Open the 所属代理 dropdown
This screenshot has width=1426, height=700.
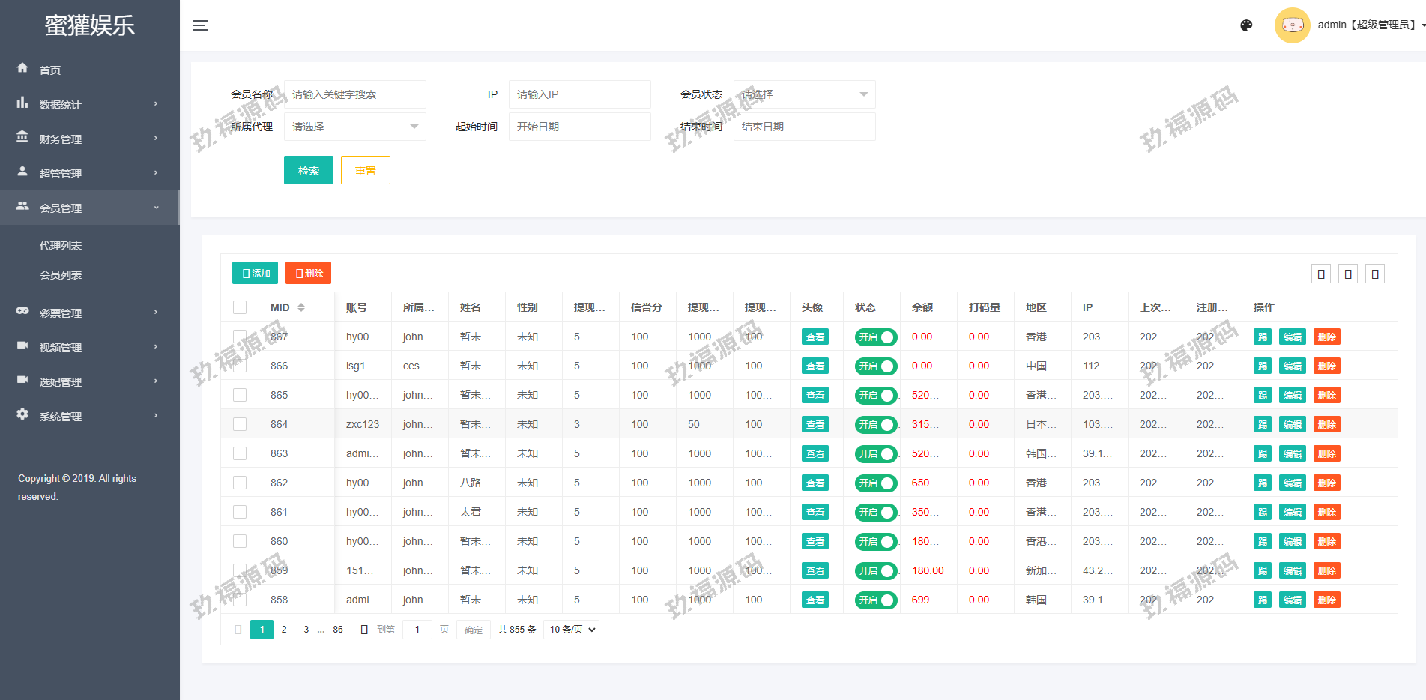(354, 127)
